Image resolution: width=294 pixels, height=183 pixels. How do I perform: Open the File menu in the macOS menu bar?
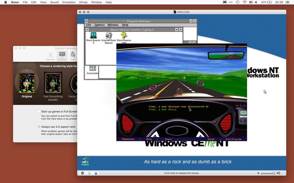[25, 2]
